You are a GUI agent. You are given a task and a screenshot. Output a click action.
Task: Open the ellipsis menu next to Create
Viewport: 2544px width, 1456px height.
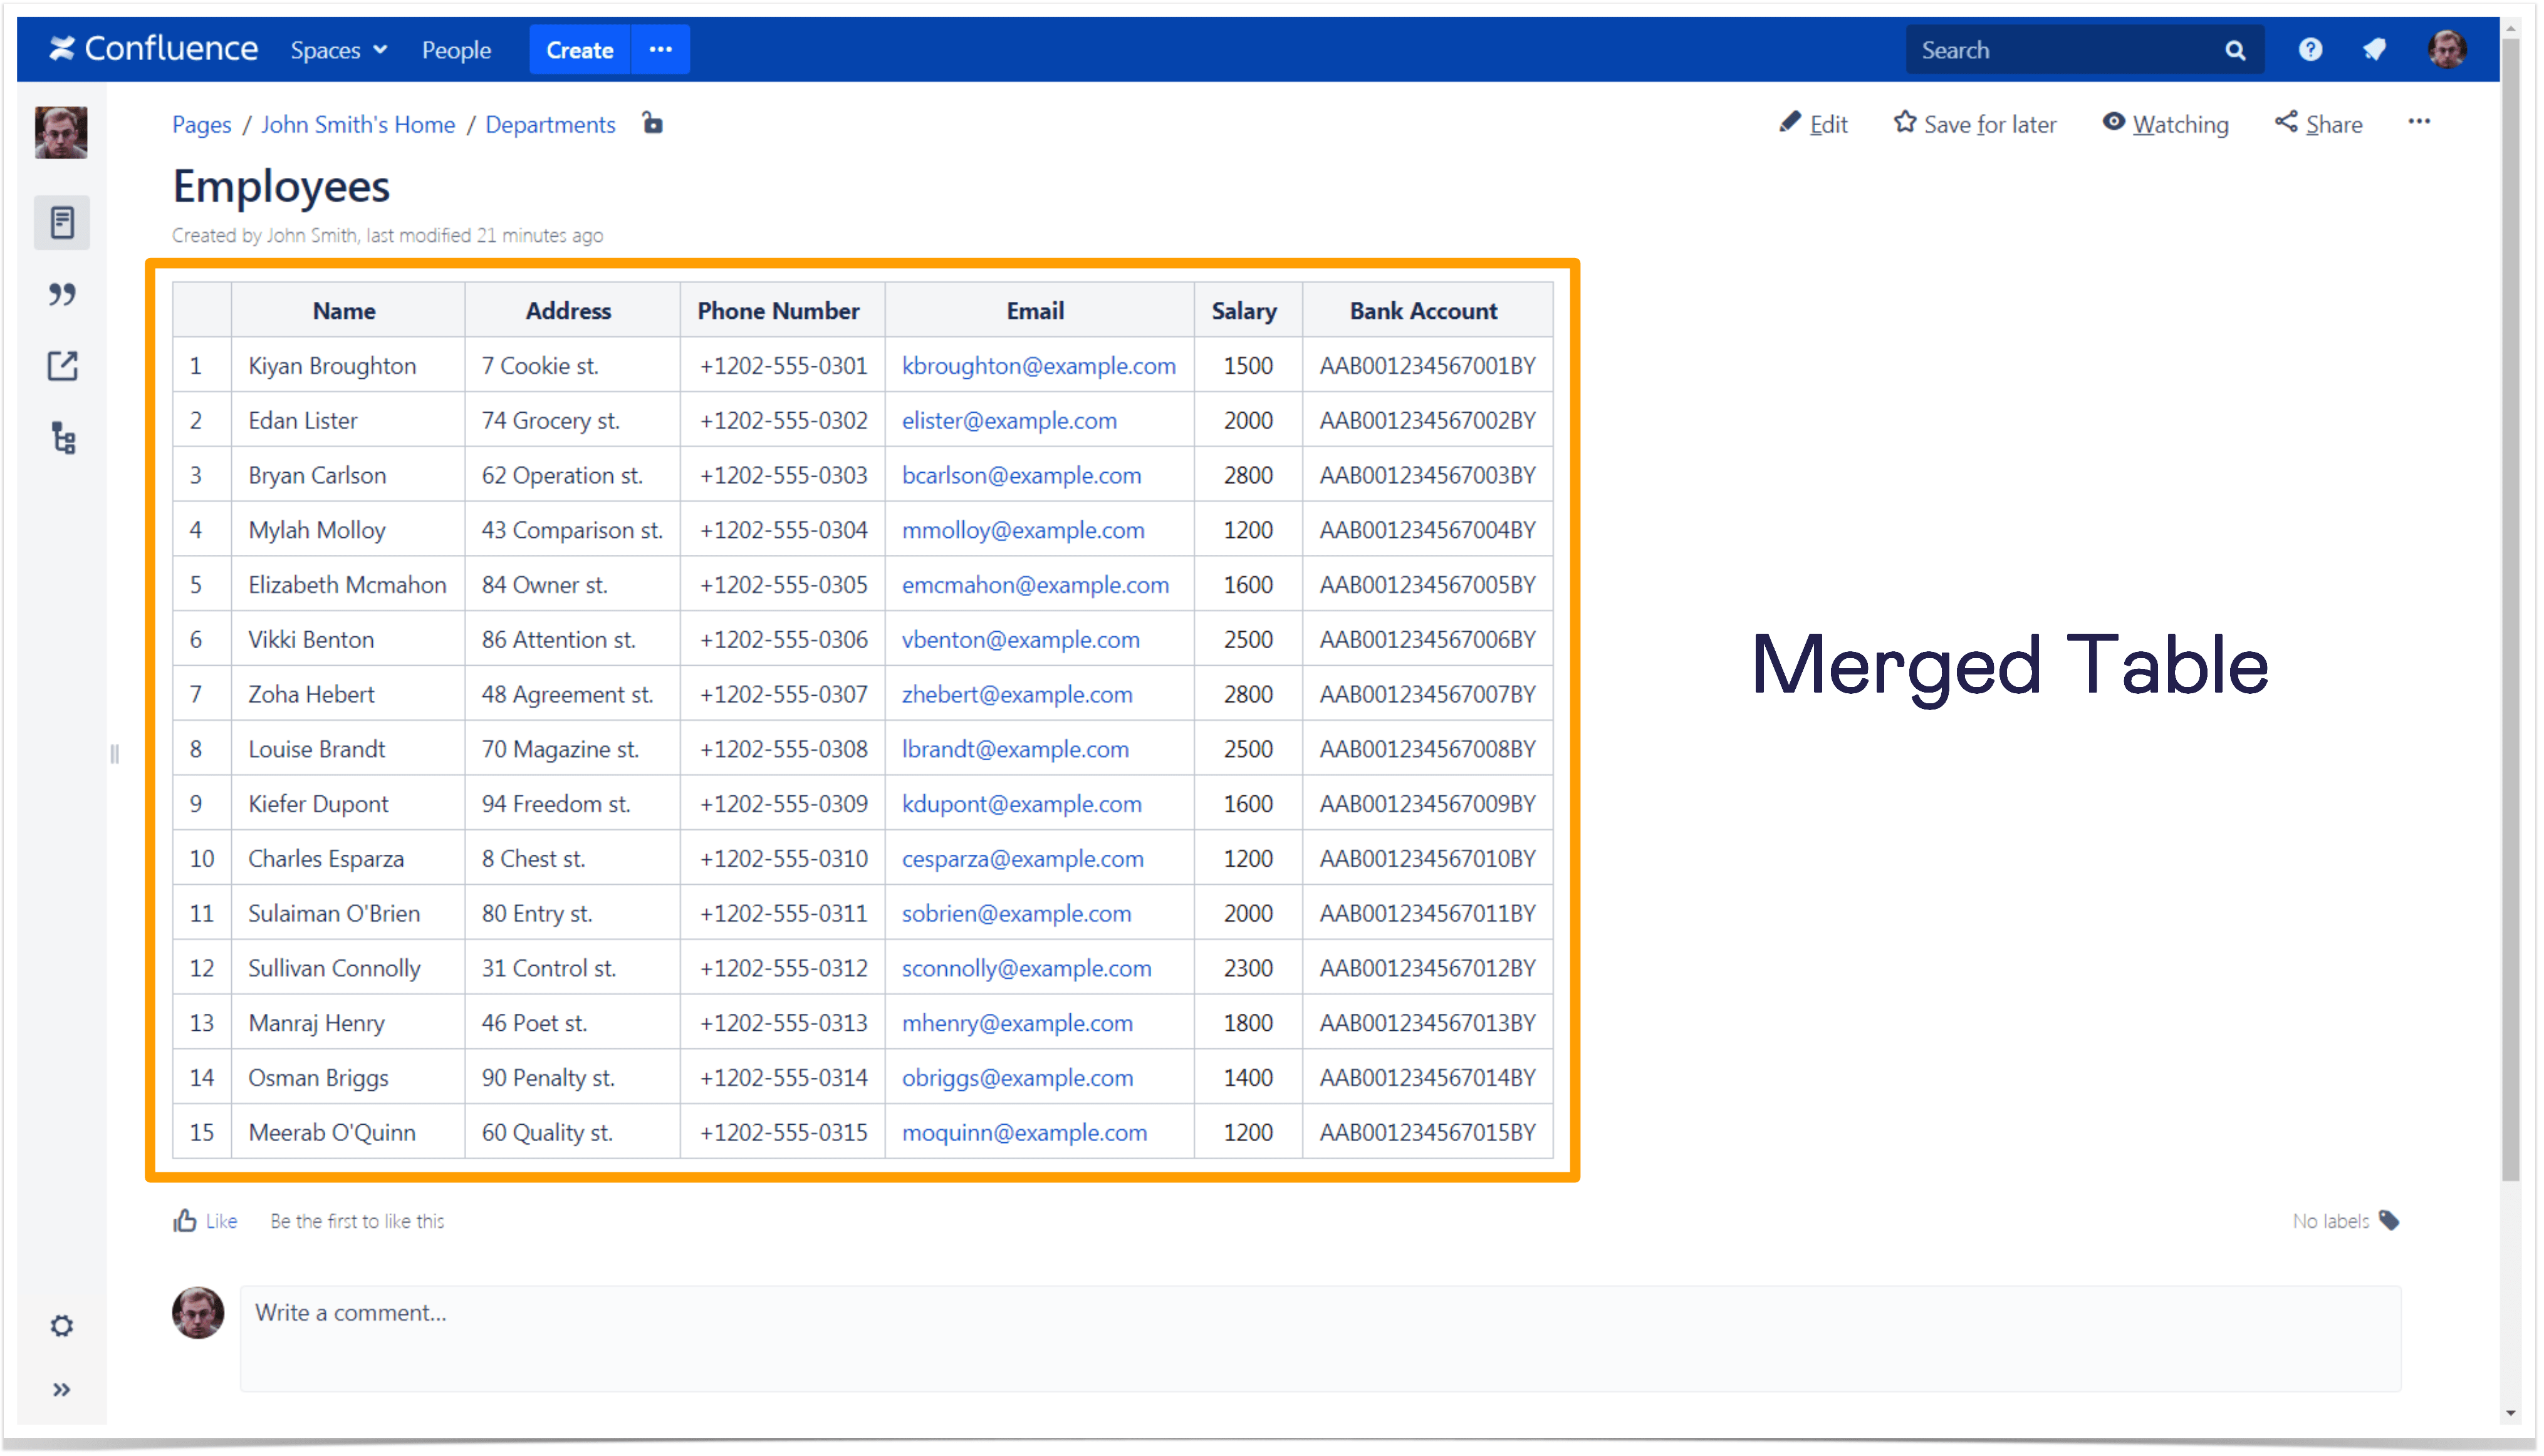[660, 49]
